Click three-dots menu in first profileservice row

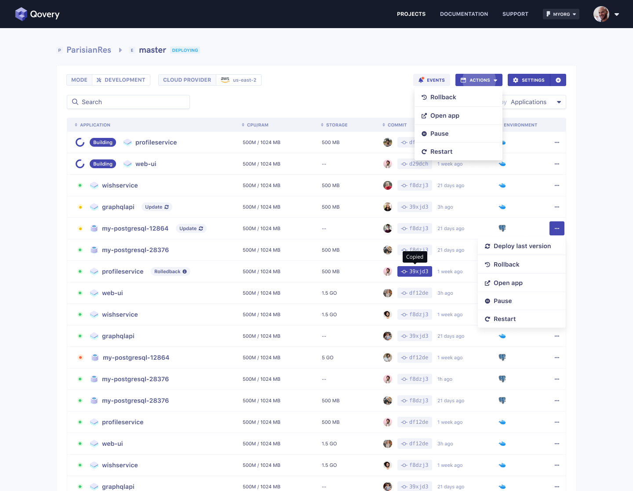(x=557, y=142)
